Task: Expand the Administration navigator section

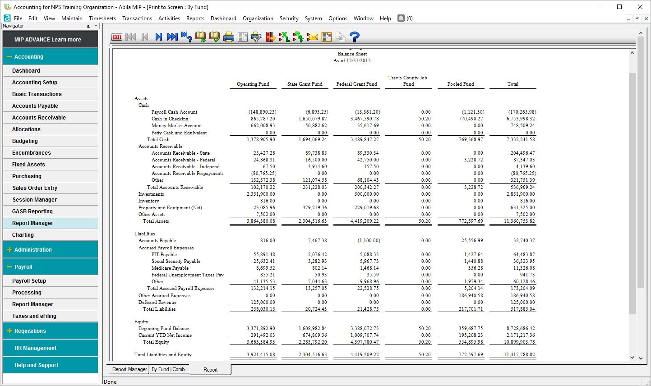Action: [x=9, y=250]
